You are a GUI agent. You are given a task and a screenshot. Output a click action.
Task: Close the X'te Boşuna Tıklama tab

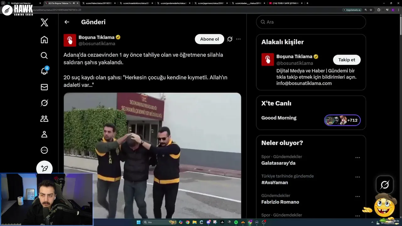78,3
